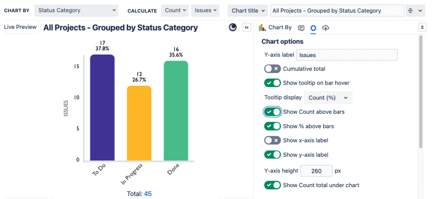Select the gear chart options tab
433x199 pixels.
[x=313, y=28]
